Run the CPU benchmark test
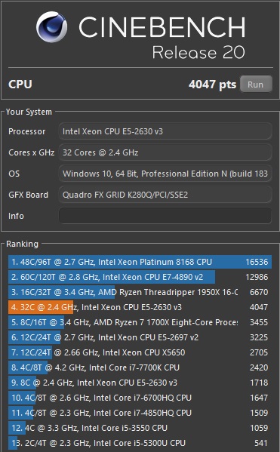This screenshot has height=452, width=280. [x=256, y=85]
